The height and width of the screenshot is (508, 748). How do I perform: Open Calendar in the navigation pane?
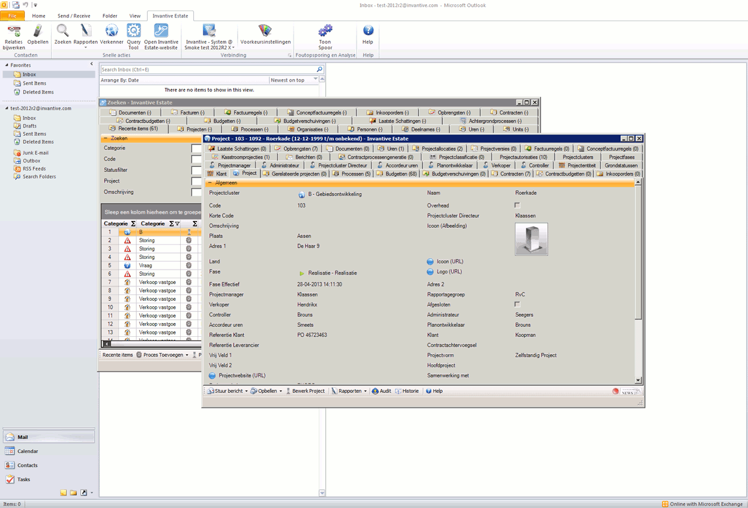pos(49,451)
